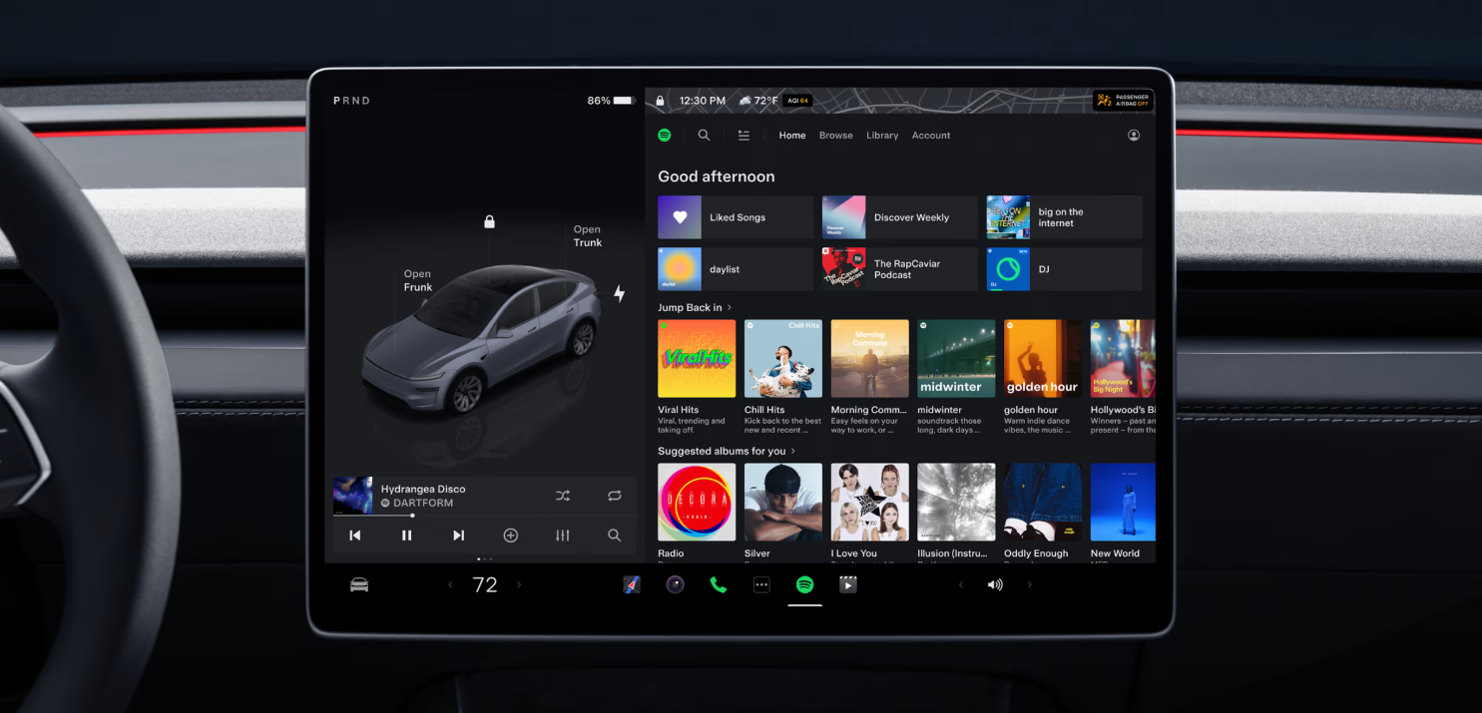Open the three-dots more apps icon
The width and height of the screenshot is (1482, 713).
pos(761,585)
